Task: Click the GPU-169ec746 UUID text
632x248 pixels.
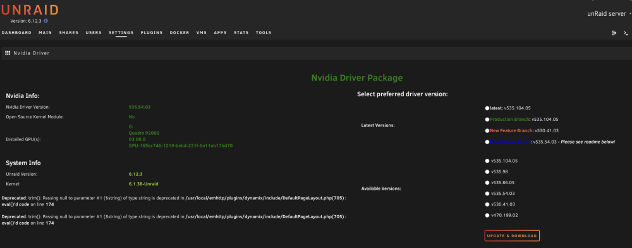Action: 181,146
